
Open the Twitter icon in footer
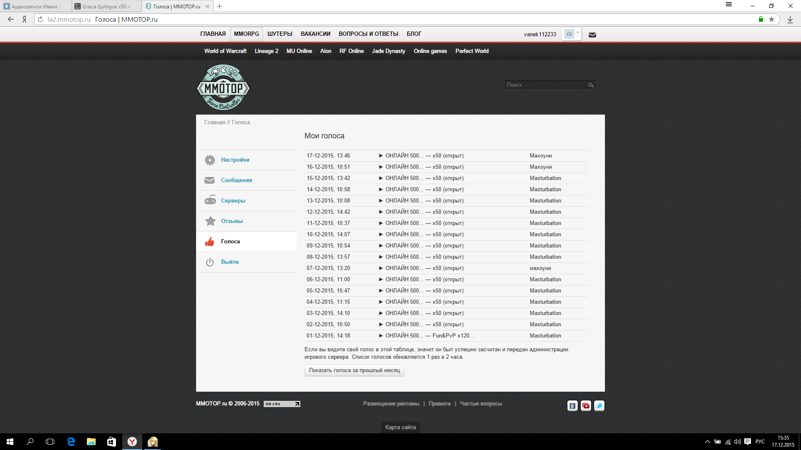click(x=599, y=406)
